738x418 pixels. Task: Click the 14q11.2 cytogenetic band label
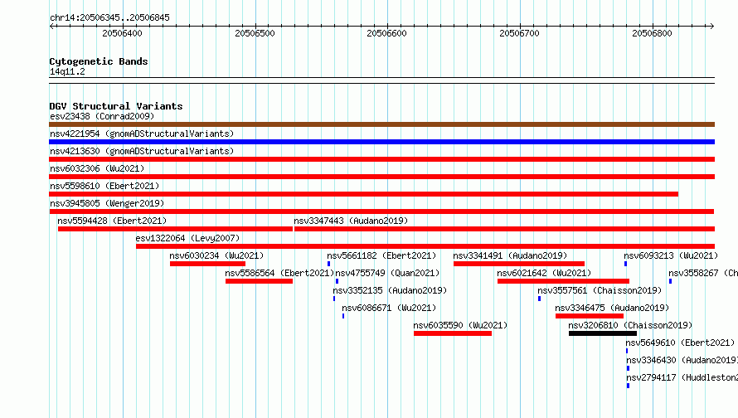pos(67,71)
